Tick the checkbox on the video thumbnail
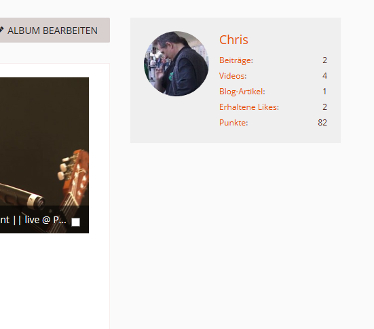 [75, 222]
